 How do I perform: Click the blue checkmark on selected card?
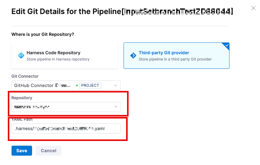[227, 45]
